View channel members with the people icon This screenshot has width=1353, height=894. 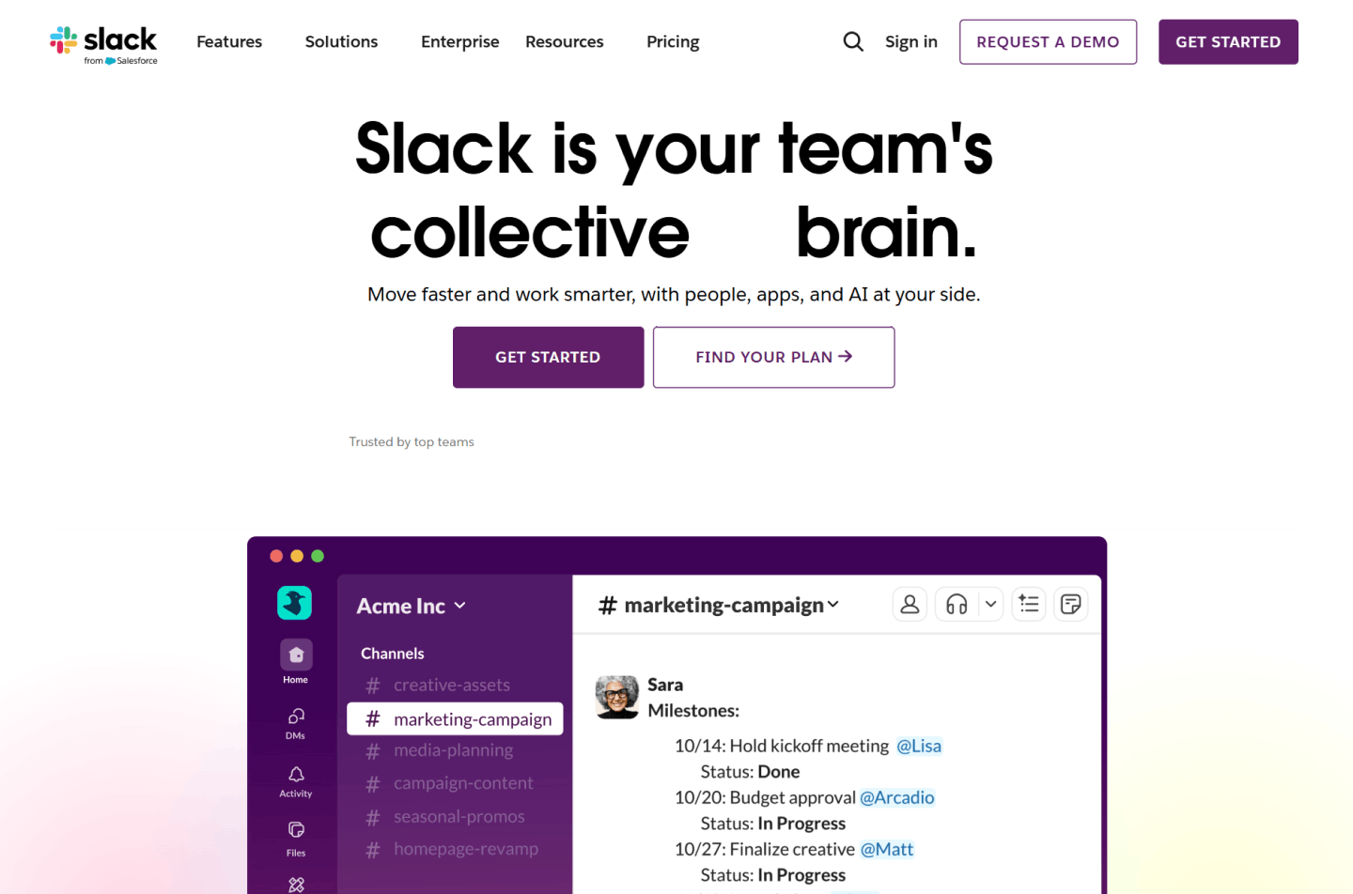(909, 604)
